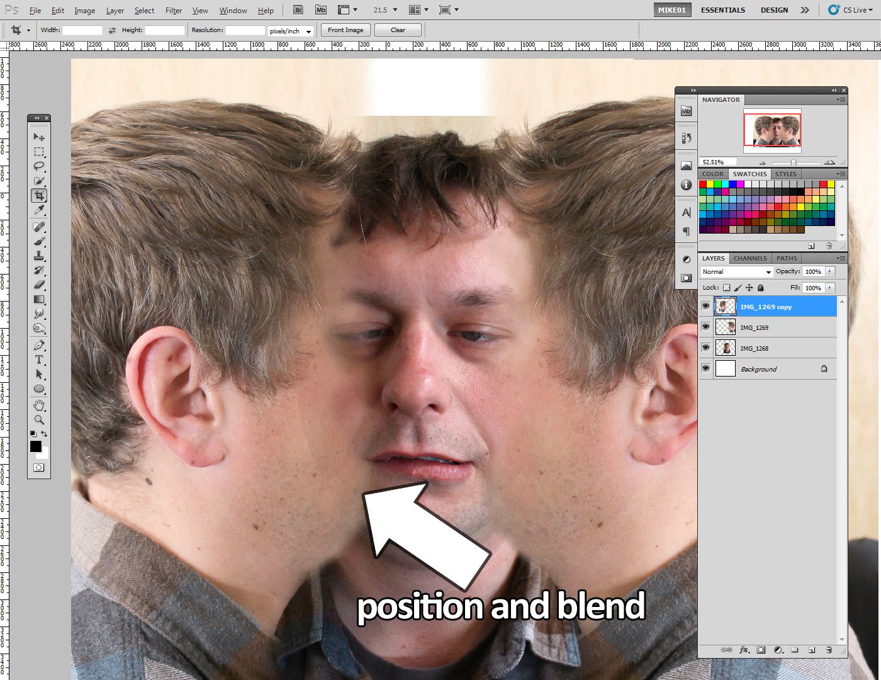
Task: Select the Lasso tool
Action: (x=39, y=166)
